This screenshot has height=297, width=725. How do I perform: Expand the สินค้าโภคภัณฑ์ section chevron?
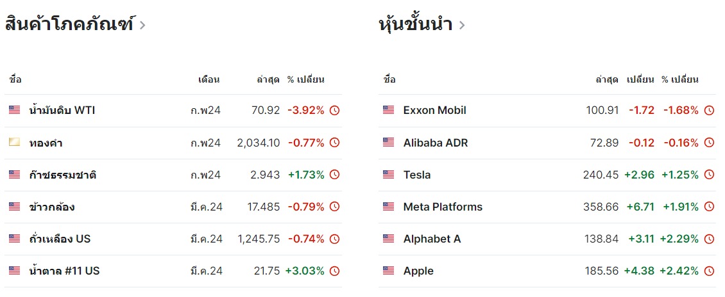(x=142, y=25)
